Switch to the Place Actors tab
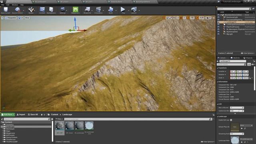Viewport: 256px width, 144px height. [248, 58]
